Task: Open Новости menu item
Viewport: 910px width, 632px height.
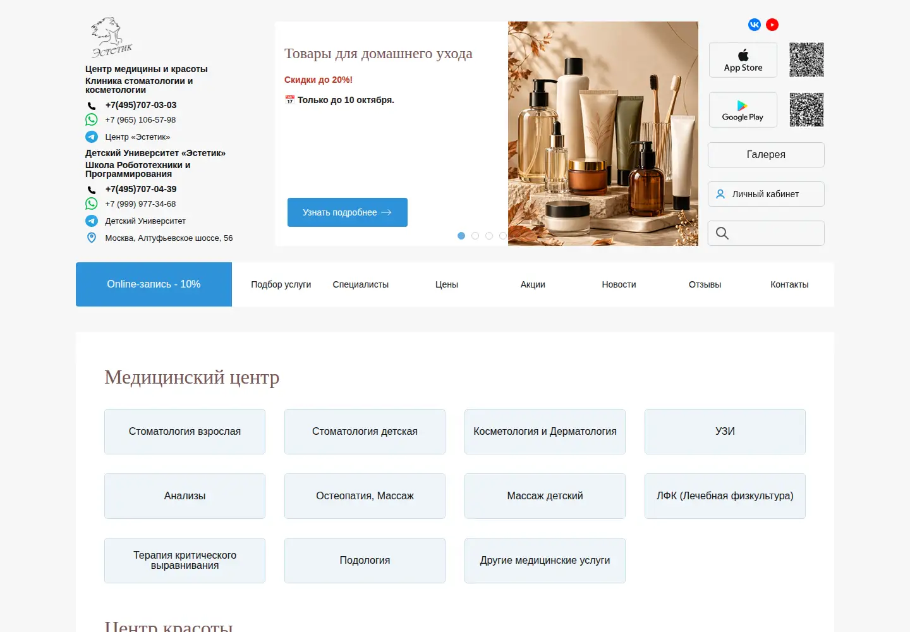Action: coord(619,284)
